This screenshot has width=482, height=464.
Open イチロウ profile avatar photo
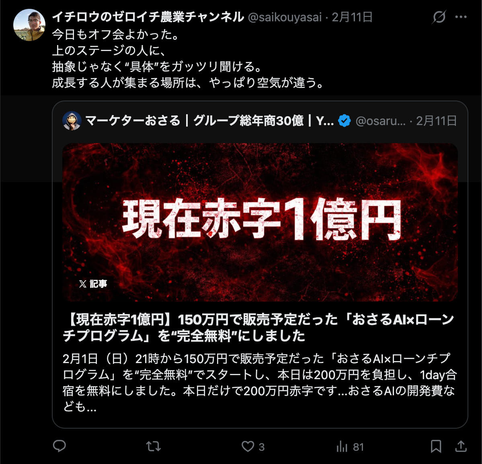coord(29,25)
